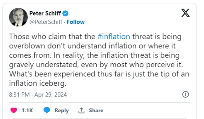Click the Apr 29, 2024 date
This screenshot has height=119, width=204.
(50, 95)
